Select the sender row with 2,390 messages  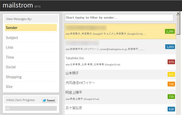[120, 31]
